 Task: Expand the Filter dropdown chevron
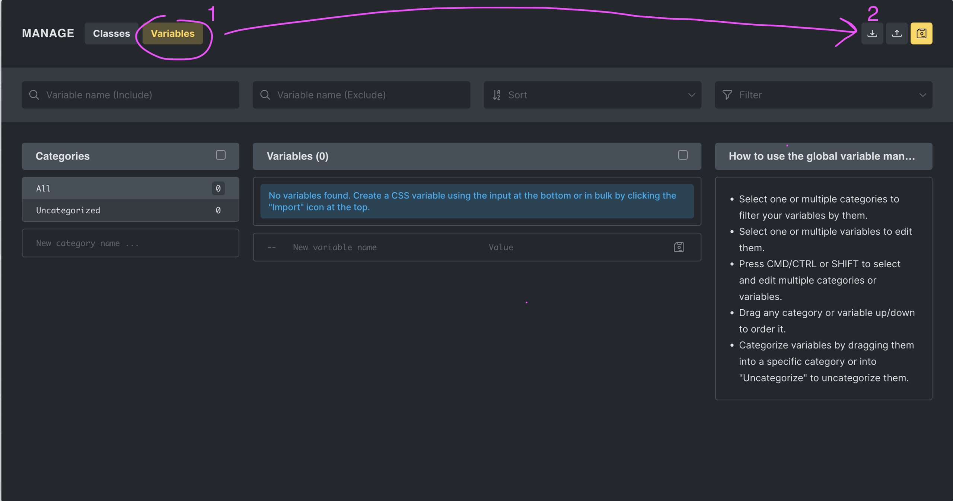tap(922, 95)
